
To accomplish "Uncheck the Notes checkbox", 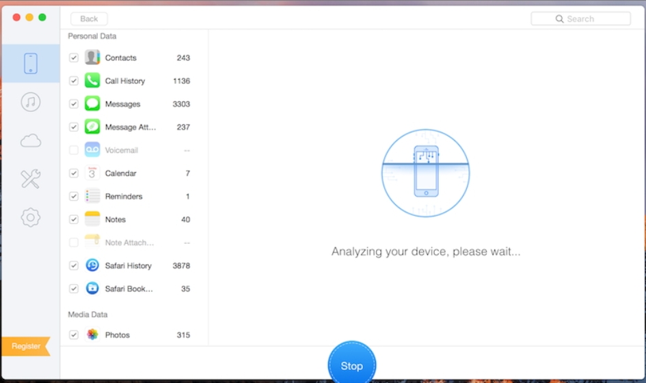I will [x=74, y=219].
